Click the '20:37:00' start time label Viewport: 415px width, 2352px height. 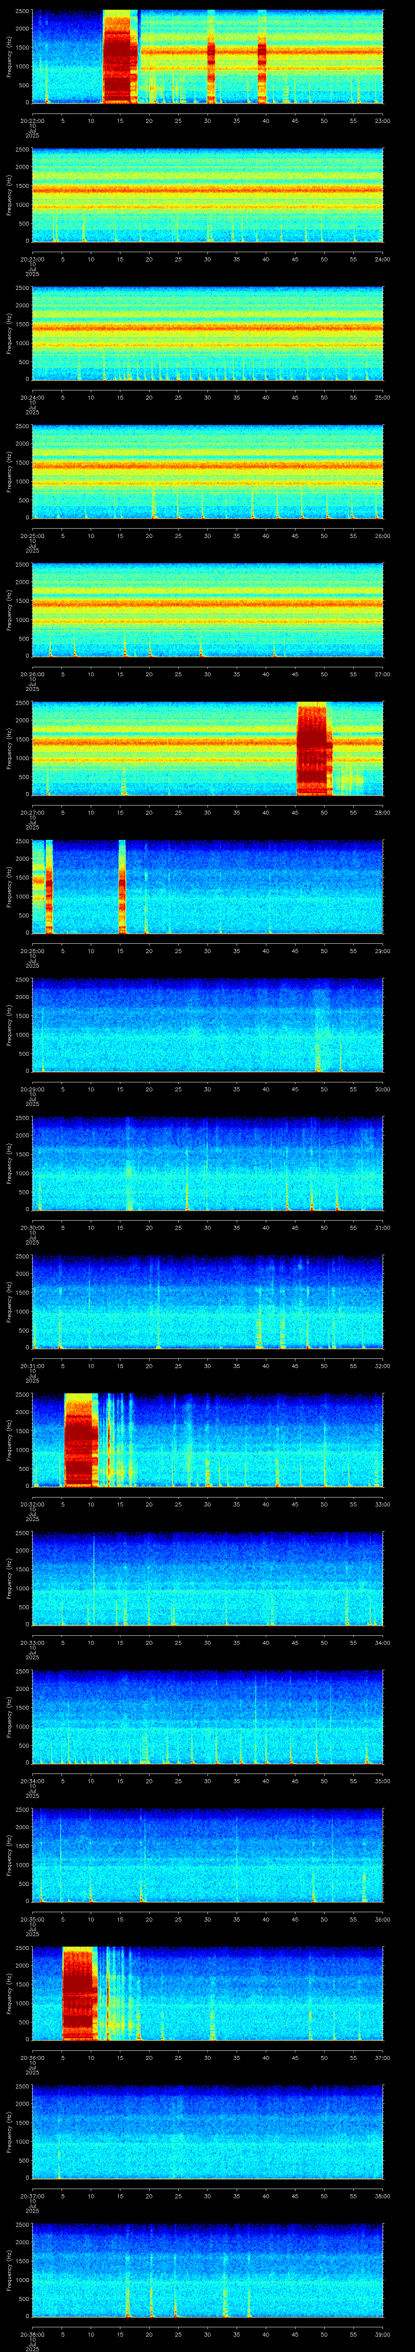pos(32,2196)
